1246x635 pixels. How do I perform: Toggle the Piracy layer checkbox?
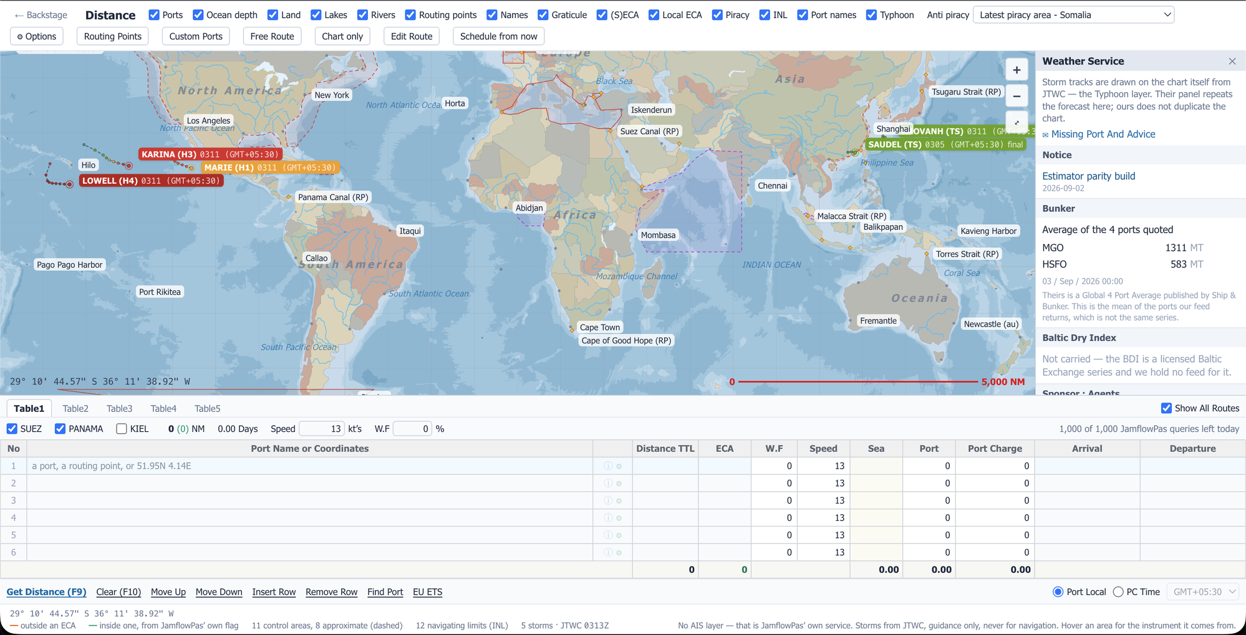(717, 15)
